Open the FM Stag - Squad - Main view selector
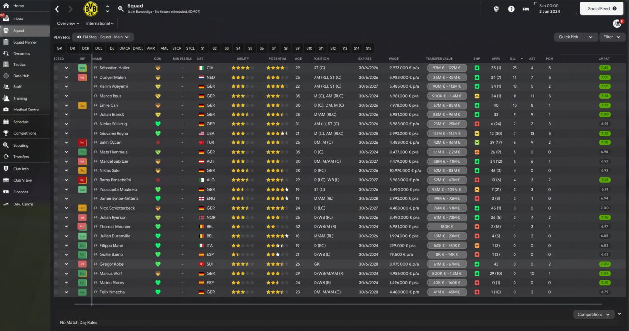 coord(103,37)
